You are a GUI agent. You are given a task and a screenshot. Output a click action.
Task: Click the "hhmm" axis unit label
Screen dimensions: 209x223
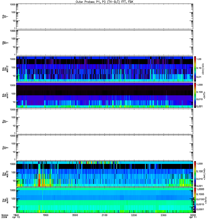tap(5, 215)
